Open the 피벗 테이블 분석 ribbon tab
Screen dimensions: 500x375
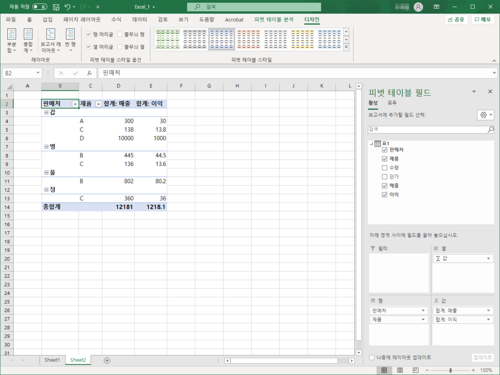point(274,20)
